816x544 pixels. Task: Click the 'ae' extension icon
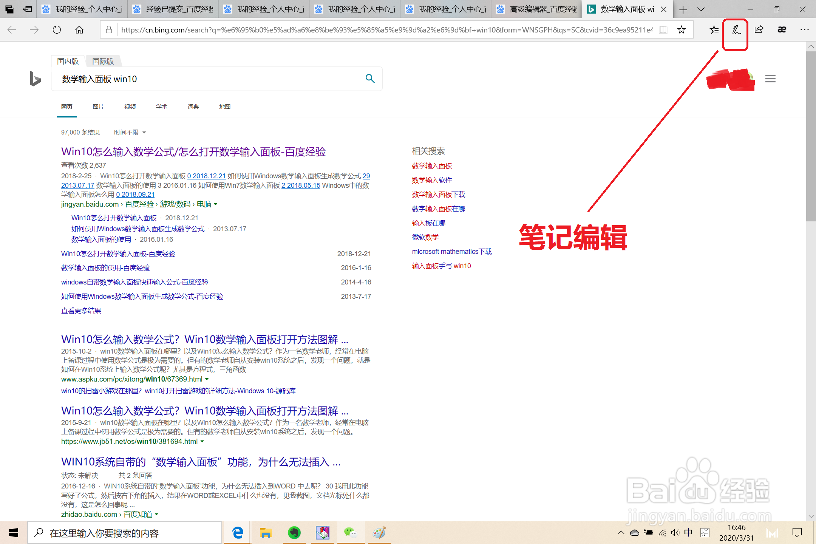782,30
